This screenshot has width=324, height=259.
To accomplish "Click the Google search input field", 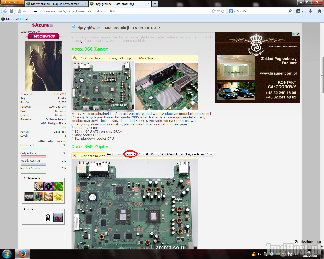I will click(262, 11).
